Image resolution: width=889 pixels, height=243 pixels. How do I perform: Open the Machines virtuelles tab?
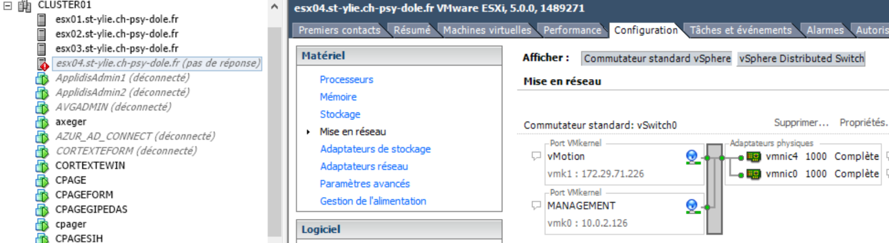(x=487, y=30)
